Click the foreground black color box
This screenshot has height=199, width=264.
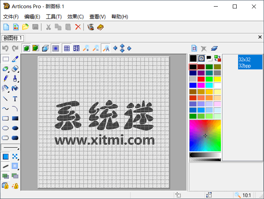(x=193, y=58)
